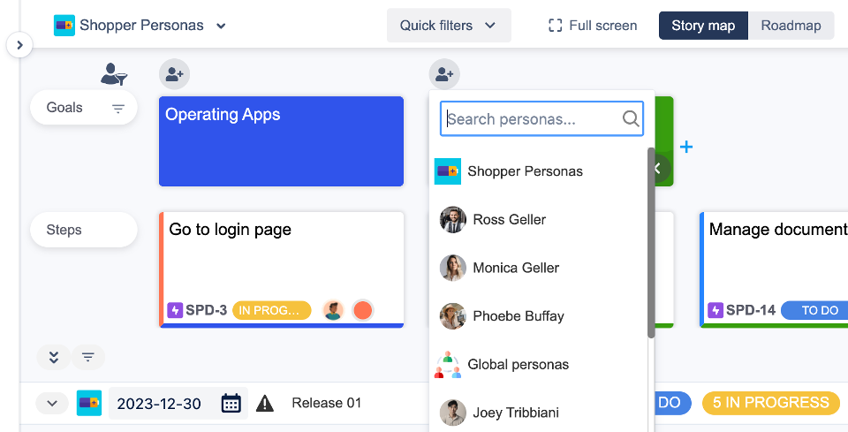848x432 pixels.
Task: Select Joey Tribbiani persona
Action: (x=538, y=413)
